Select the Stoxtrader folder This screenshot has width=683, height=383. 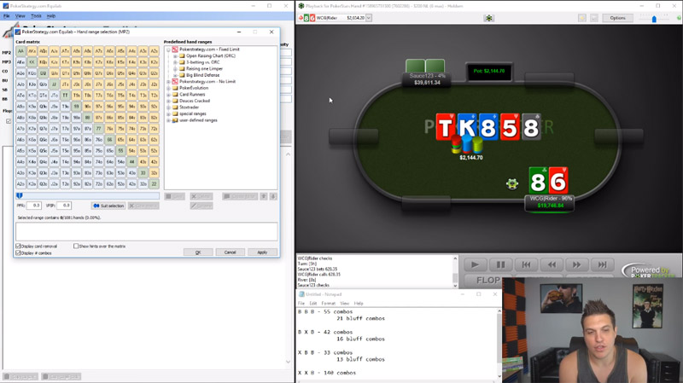(189, 107)
